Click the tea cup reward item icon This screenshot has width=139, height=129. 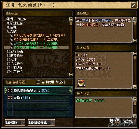click(81, 83)
